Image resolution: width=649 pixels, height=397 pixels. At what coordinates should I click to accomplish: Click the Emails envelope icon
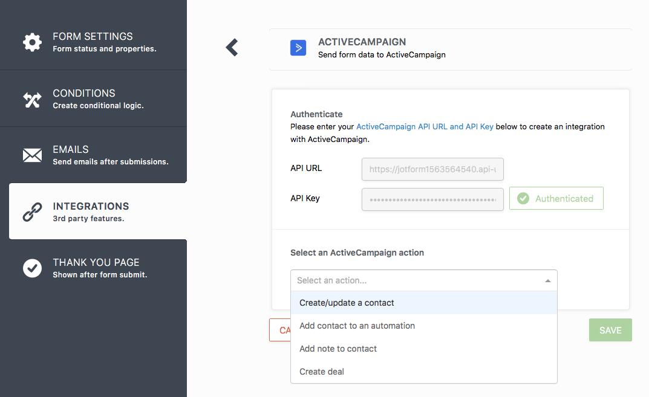click(x=32, y=155)
